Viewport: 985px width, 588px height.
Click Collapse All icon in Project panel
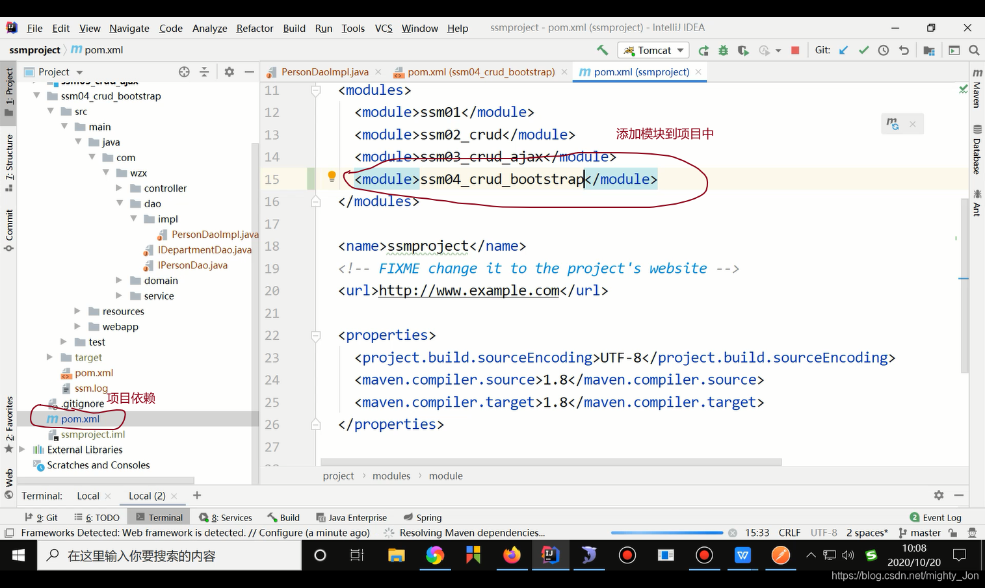[x=204, y=71]
